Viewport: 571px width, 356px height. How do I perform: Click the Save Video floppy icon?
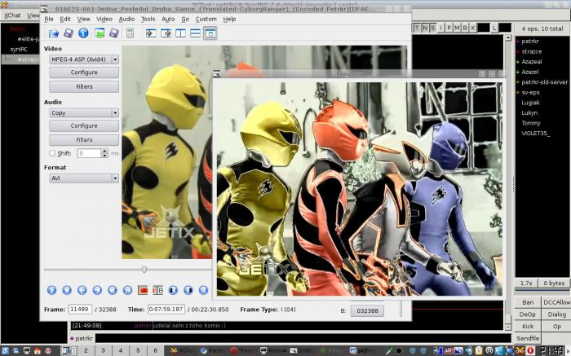(x=69, y=33)
